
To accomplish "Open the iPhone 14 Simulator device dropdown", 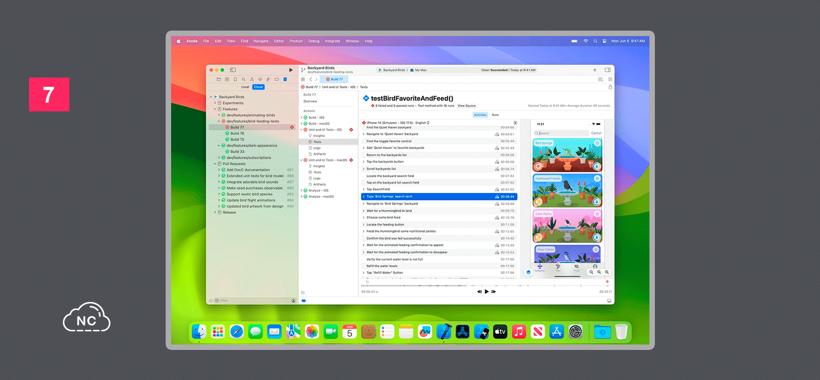I will pos(398,123).
